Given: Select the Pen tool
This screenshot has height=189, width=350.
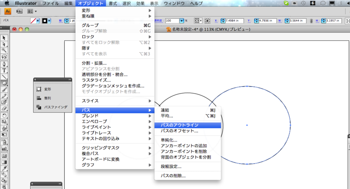Looking at the screenshot, I should pyautogui.click(x=4, y=64).
